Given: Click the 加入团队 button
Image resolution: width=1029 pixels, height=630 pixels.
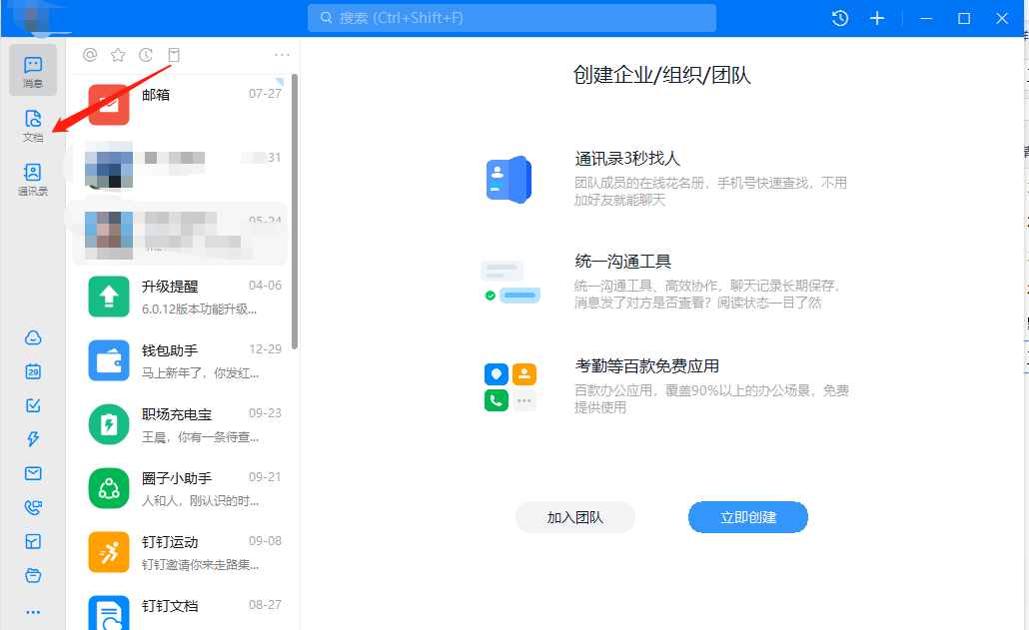Looking at the screenshot, I should (x=575, y=517).
